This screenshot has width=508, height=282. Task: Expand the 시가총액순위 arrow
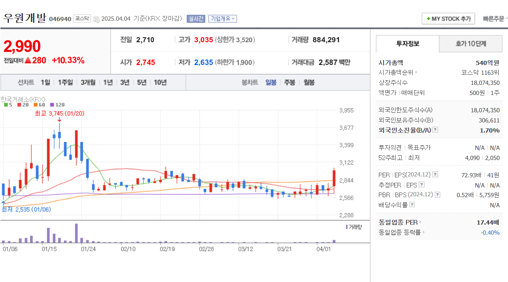click(416, 73)
